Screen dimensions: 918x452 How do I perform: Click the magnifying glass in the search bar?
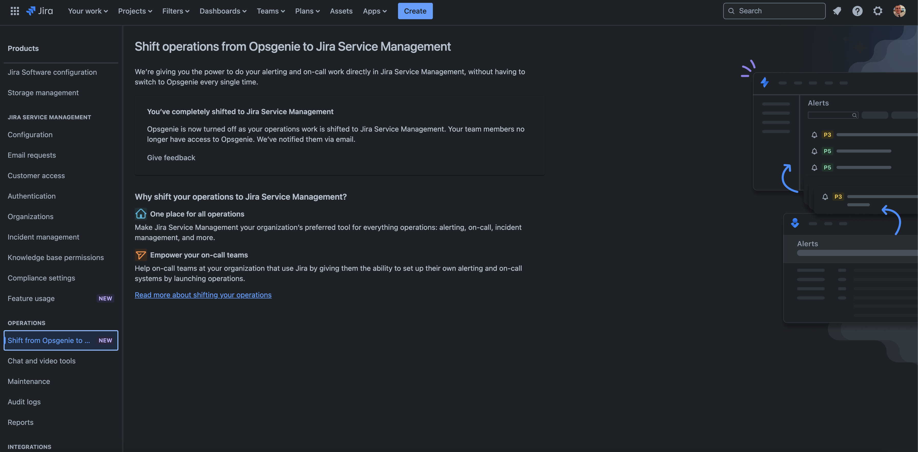pos(731,11)
